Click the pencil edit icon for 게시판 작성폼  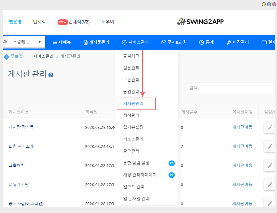pos(270,127)
